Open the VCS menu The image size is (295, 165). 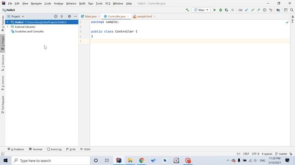108,4
